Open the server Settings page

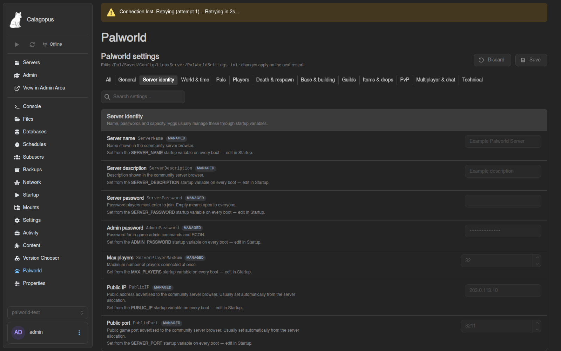click(48, 220)
